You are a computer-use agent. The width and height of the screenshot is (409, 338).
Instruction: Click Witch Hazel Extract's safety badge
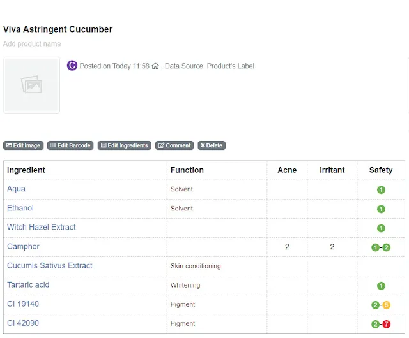click(x=381, y=228)
